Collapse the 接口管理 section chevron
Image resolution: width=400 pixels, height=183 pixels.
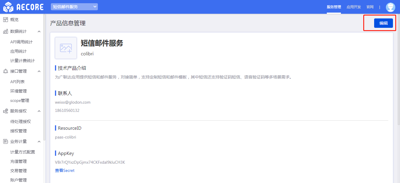click(39, 71)
